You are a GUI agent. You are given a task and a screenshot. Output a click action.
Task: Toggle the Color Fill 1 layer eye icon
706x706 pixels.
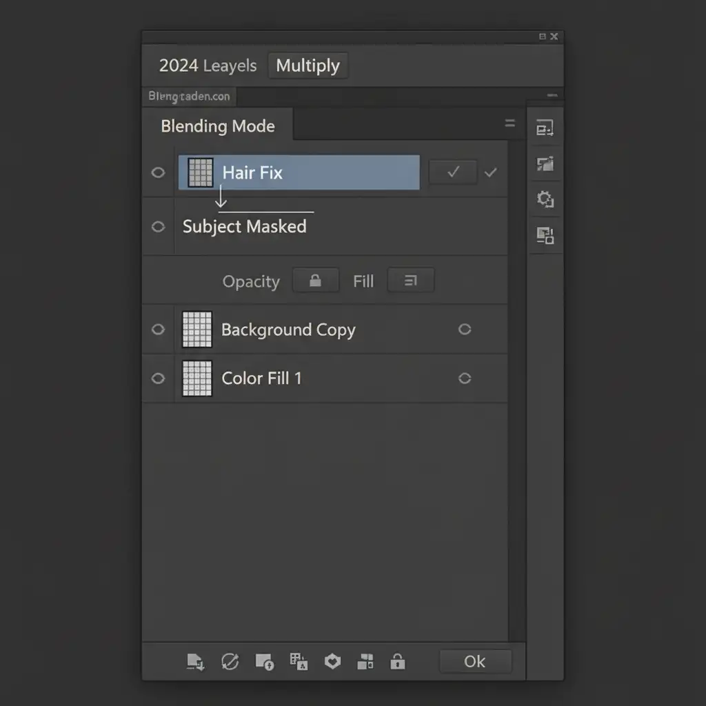(158, 378)
